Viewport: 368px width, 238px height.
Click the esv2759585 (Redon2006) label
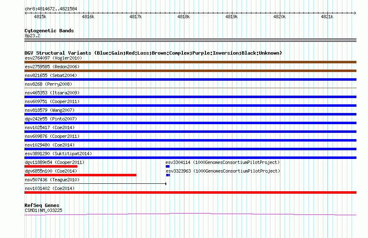click(x=52, y=67)
